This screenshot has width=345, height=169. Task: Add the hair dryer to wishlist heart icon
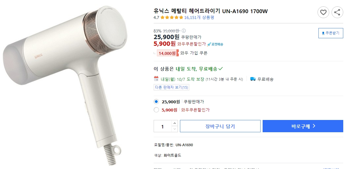click(x=323, y=12)
